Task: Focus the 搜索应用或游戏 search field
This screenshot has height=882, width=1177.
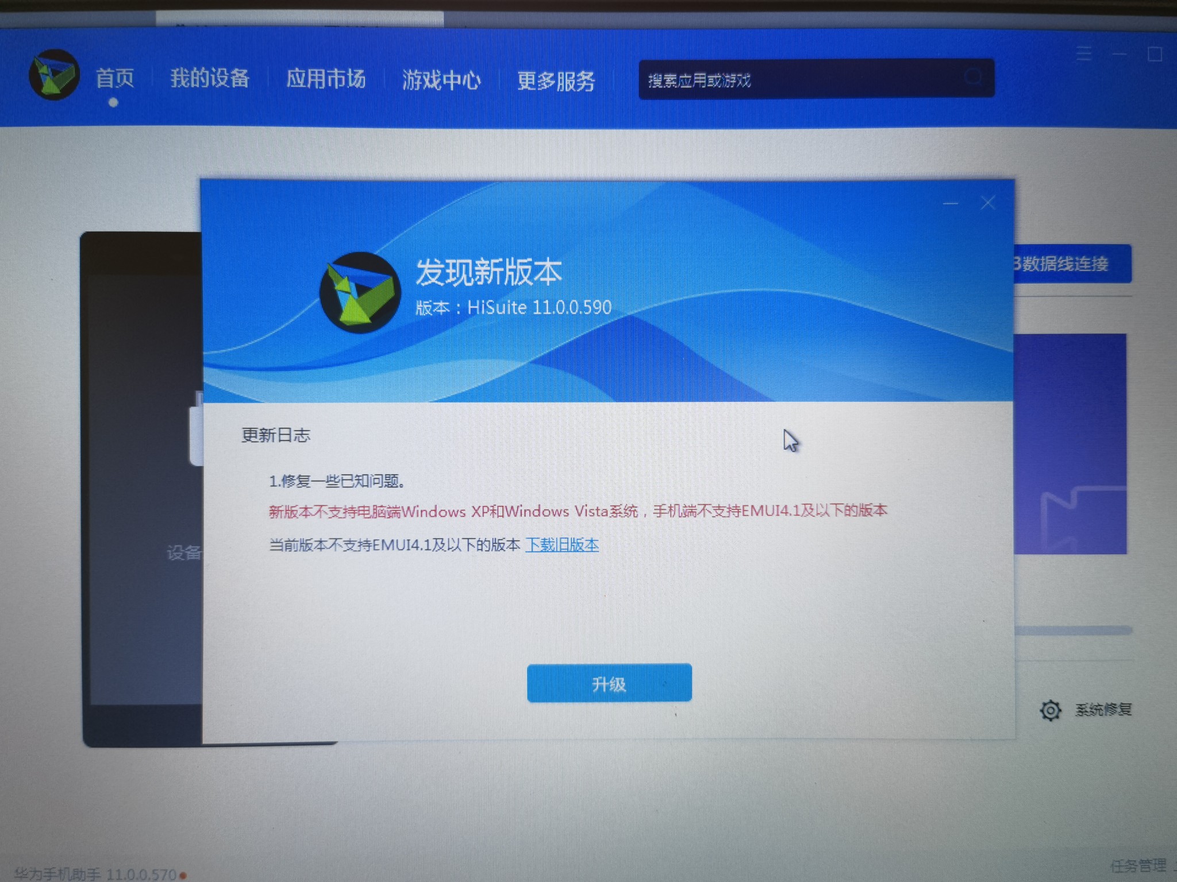Action: click(x=816, y=79)
